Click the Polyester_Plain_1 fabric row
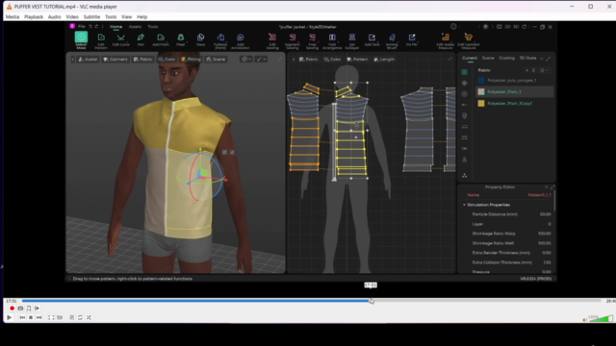Screen dimensions: 616x346 pos(515,92)
